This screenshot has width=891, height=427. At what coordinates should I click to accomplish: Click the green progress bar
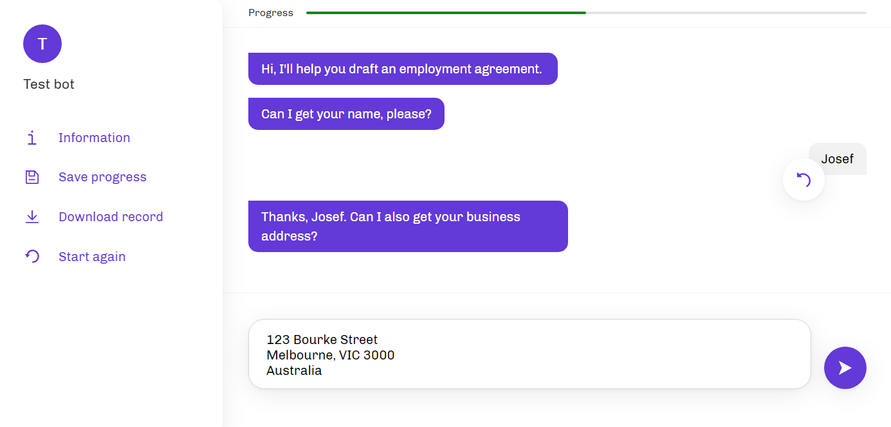point(446,13)
